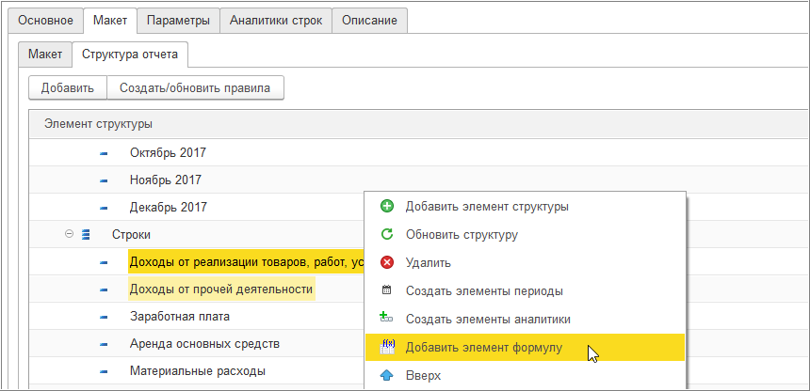Viewport: 810px width, 391px height.
Task: Click the Строки group icon
Action: click(x=86, y=234)
